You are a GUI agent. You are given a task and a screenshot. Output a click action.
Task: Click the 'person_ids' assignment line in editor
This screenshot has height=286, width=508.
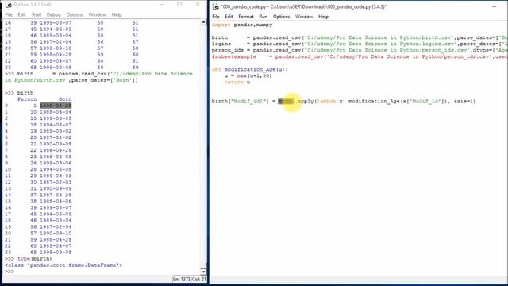pyautogui.click(x=360, y=50)
